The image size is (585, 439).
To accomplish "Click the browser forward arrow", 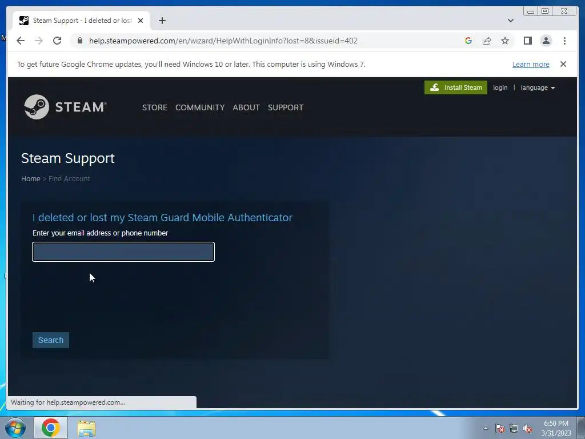I will point(39,41).
